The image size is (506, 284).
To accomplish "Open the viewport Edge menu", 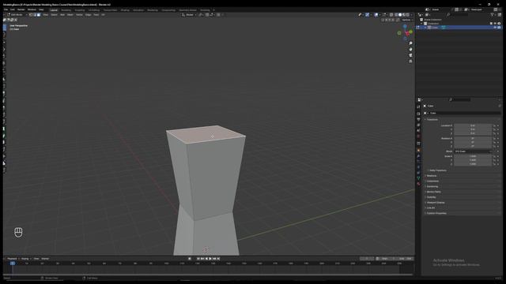I will click(x=88, y=15).
